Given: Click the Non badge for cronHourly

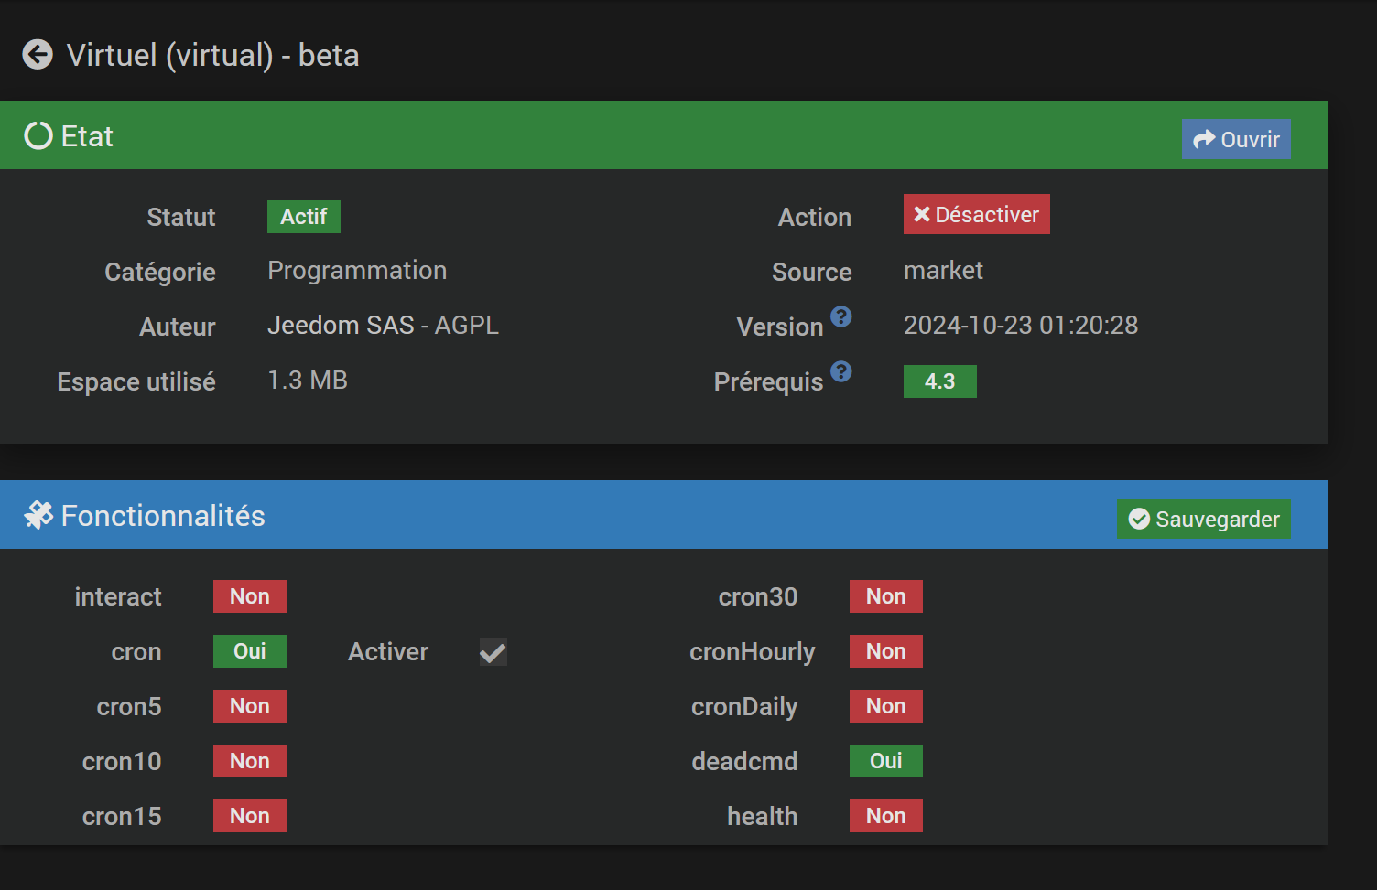Looking at the screenshot, I should coord(886,651).
